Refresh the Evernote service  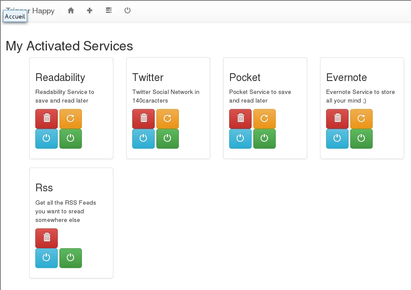pos(361,118)
